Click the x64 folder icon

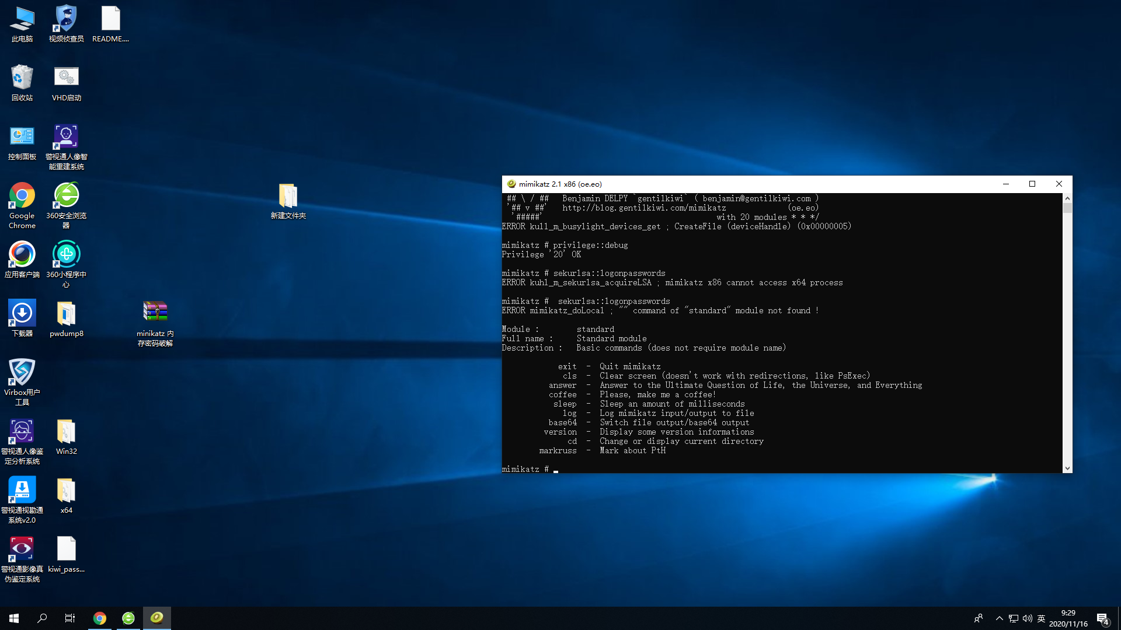(66, 491)
